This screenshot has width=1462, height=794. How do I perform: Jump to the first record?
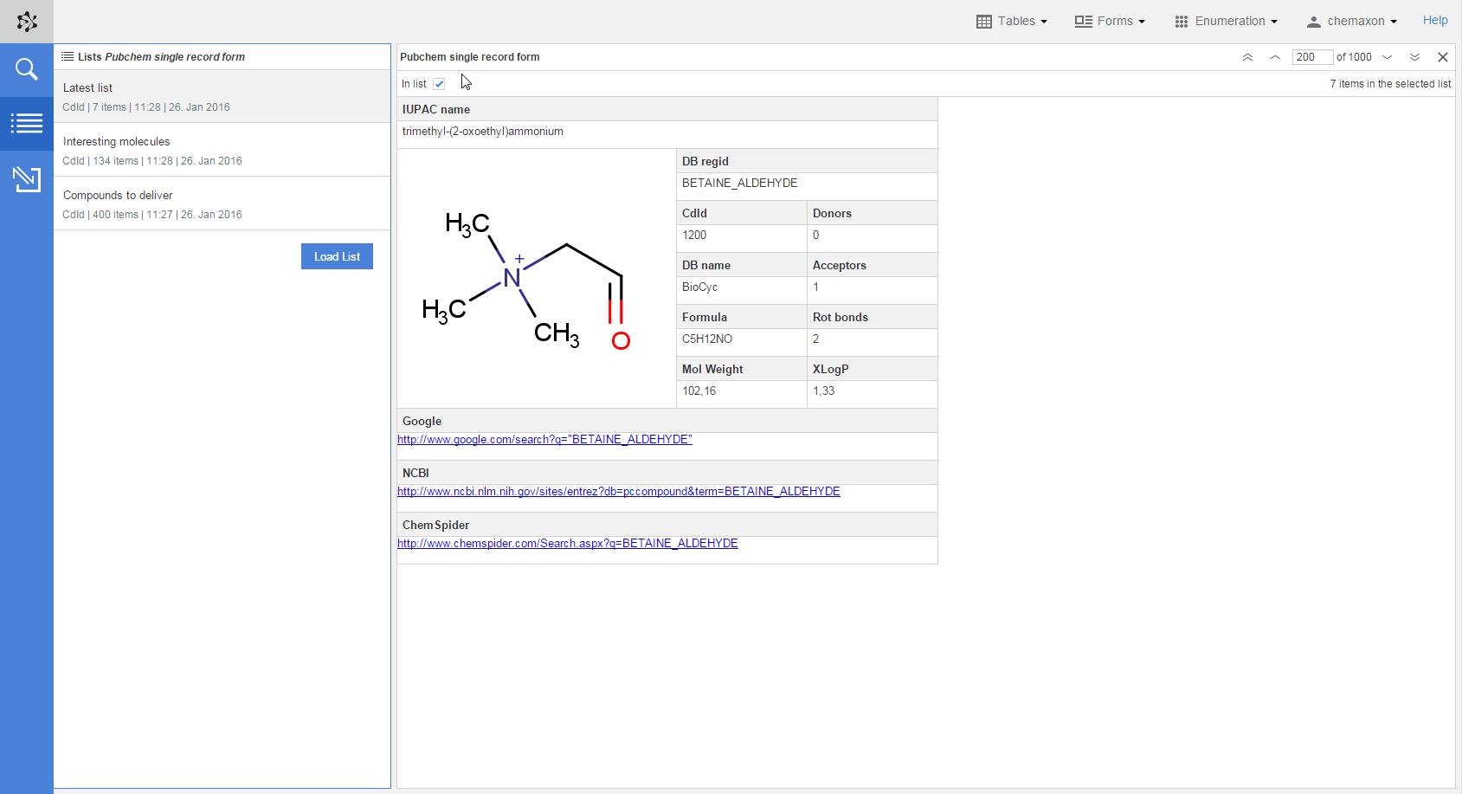coord(1247,57)
